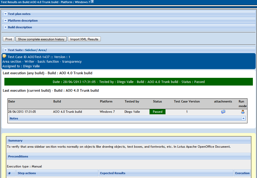Open the attachments folder icon

click(223, 112)
